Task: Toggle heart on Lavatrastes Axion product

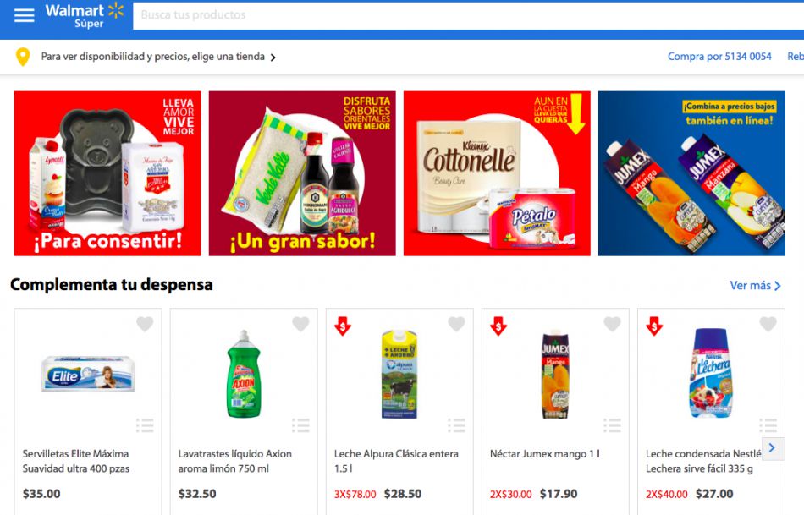Action: point(300,324)
